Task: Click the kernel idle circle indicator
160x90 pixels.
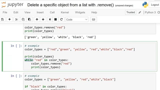Action: tap(159, 12)
